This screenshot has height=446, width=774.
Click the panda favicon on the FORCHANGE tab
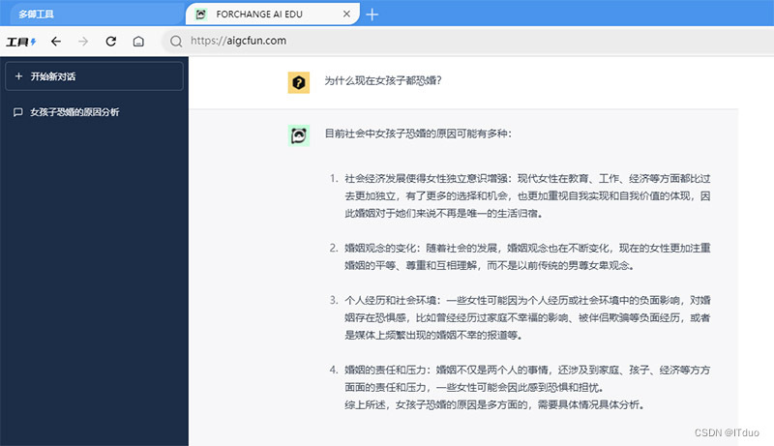tap(200, 15)
